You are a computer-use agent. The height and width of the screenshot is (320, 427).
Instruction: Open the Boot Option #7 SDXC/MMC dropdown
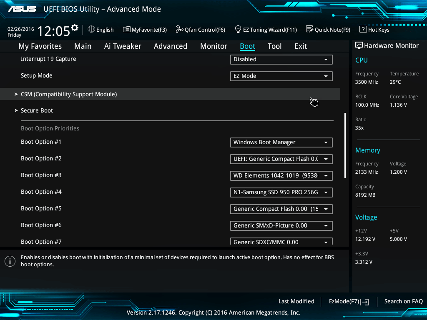tap(281, 241)
